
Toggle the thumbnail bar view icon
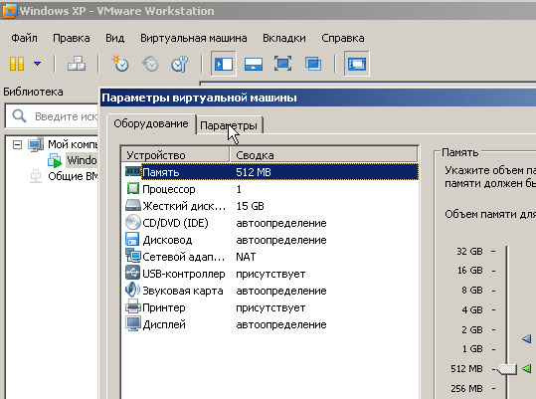click(254, 64)
